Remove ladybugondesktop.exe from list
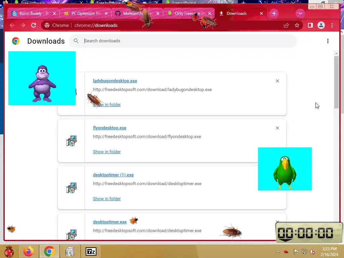Viewport: 344px width, 258px height. 277,81
